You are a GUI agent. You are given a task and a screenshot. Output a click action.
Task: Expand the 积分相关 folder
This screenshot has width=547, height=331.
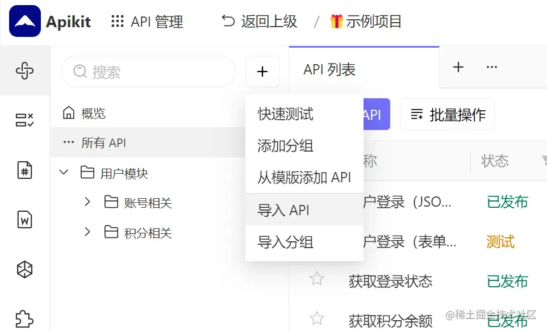(x=86, y=232)
